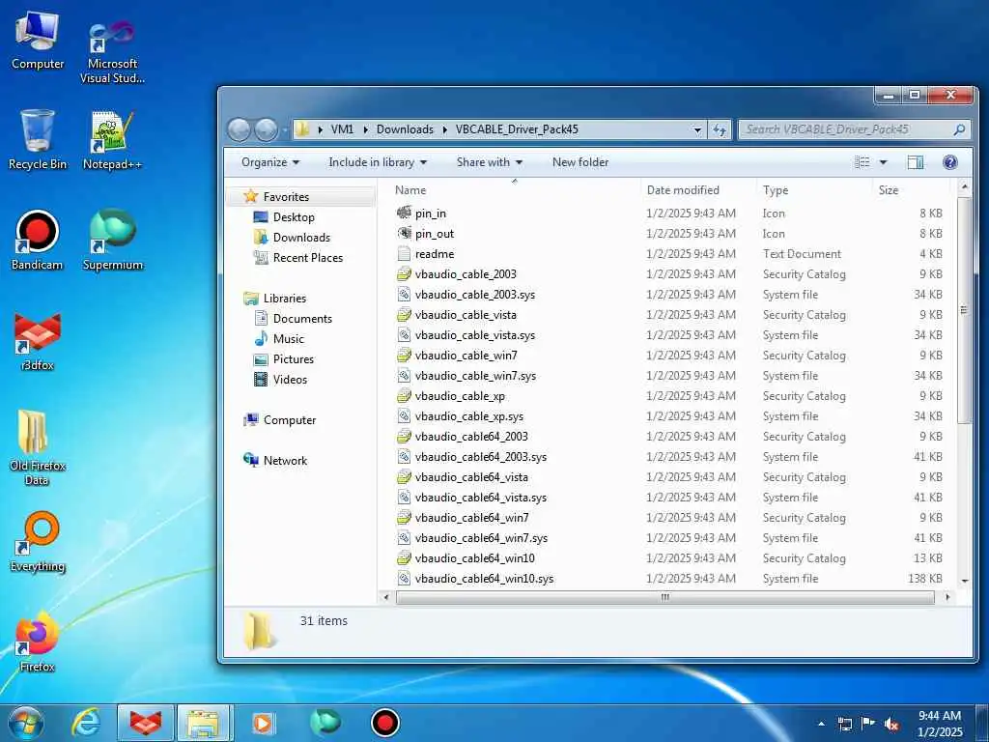Select the r3dfox desktop shortcut
989x742 pixels.
click(x=38, y=341)
